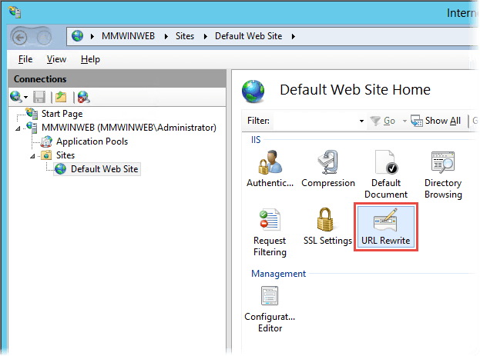Click the Go filter button

point(383,121)
